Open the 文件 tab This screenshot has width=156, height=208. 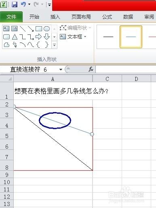click(x=11, y=17)
